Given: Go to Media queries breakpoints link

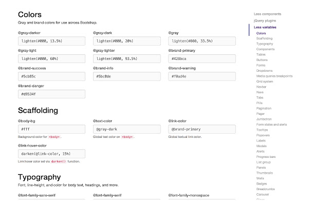Looking at the screenshot, I should (274, 76).
